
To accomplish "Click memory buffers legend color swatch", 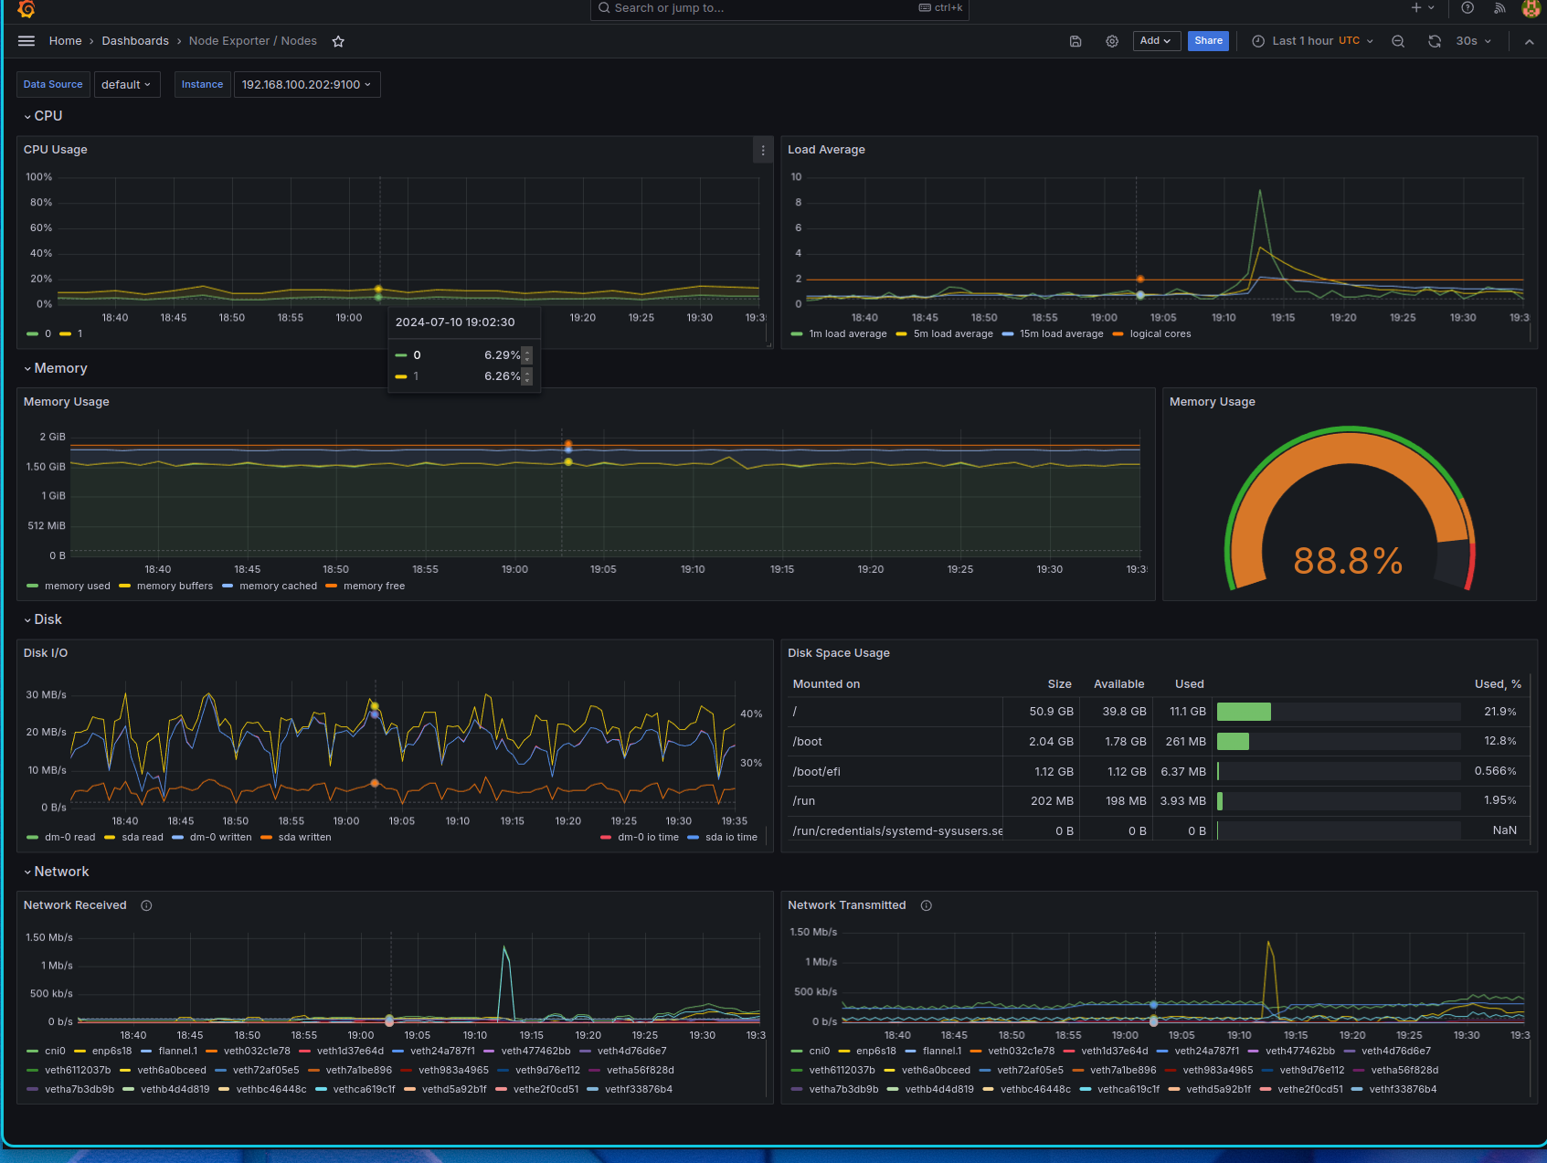I will coord(125,587).
